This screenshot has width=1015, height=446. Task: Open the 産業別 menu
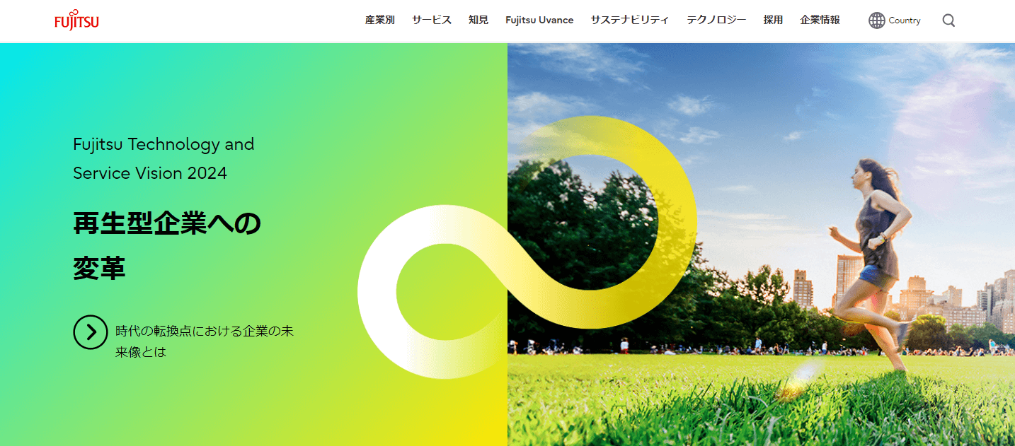tap(380, 20)
